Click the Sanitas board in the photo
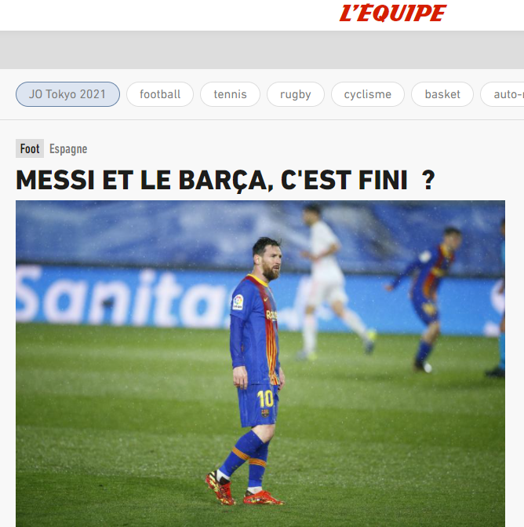The image size is (524, 527). coord(121,296)
